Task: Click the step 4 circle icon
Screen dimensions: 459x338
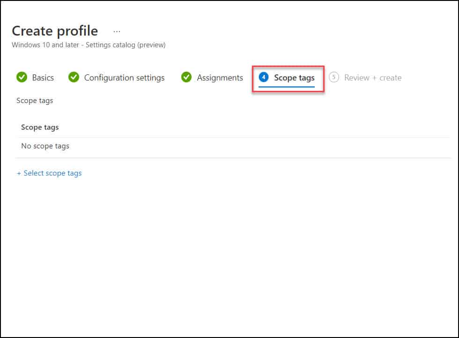Action: click(264, 77)
